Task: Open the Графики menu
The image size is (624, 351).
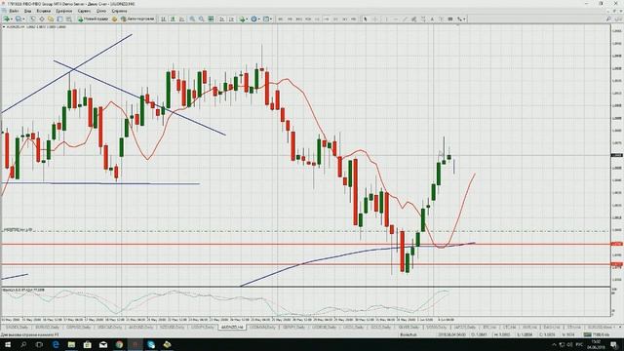Action: pos(63,11)
